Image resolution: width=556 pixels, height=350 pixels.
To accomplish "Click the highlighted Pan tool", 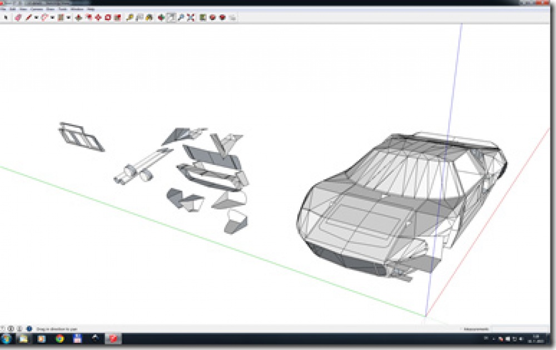I will (171, 17).
